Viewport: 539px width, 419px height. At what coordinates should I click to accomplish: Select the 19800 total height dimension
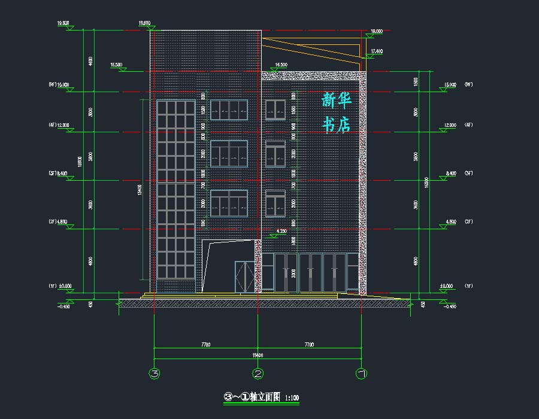80,162
